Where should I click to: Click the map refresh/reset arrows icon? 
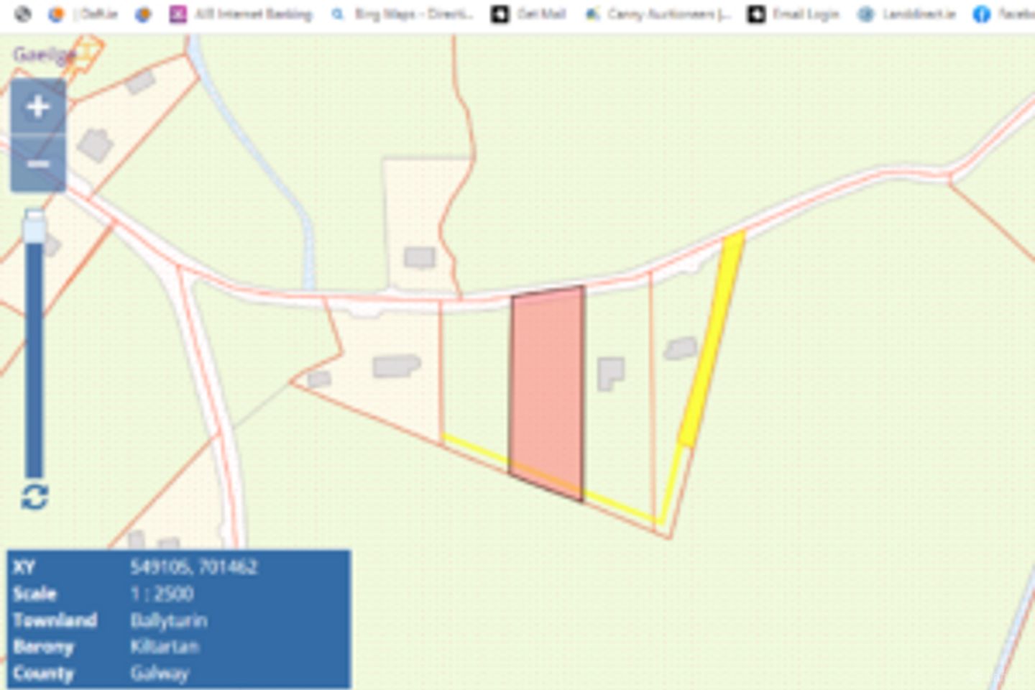34,497
